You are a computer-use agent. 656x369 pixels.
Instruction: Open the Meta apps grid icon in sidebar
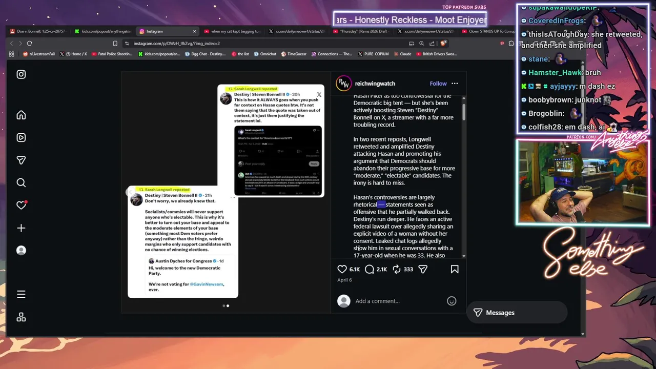pyautogui.click(x=21, y=317)
